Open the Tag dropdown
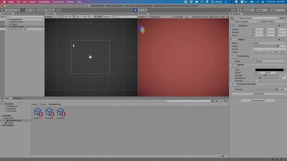Screen dimensions: 287x161 (x=249, y=21)
